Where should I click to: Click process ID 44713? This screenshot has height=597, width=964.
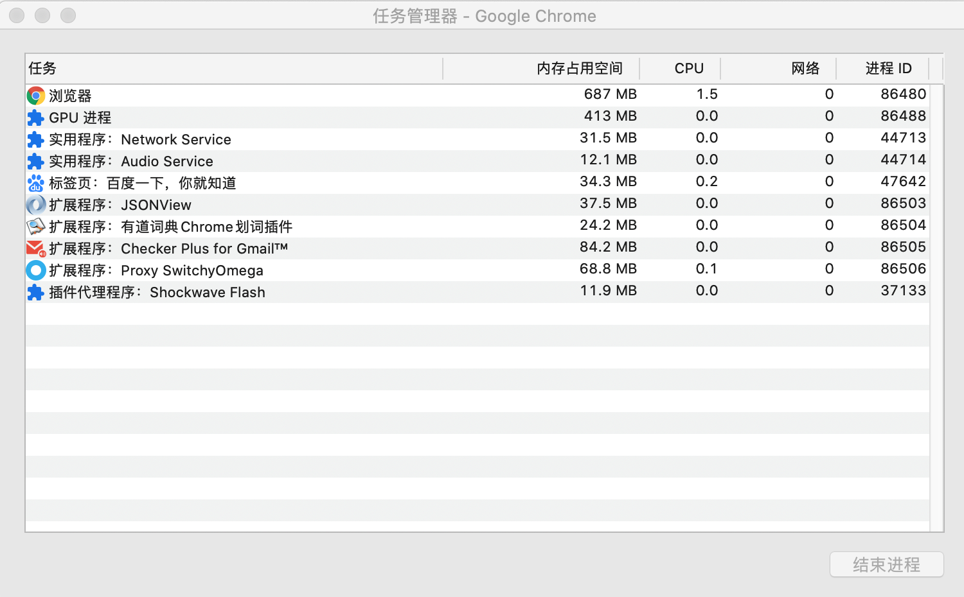click(904, 138)
